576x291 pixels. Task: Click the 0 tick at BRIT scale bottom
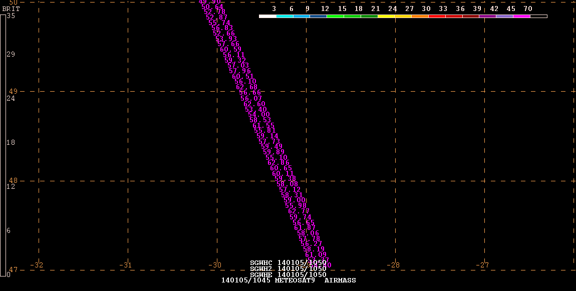pyautogui.click(x=9, y=274)
